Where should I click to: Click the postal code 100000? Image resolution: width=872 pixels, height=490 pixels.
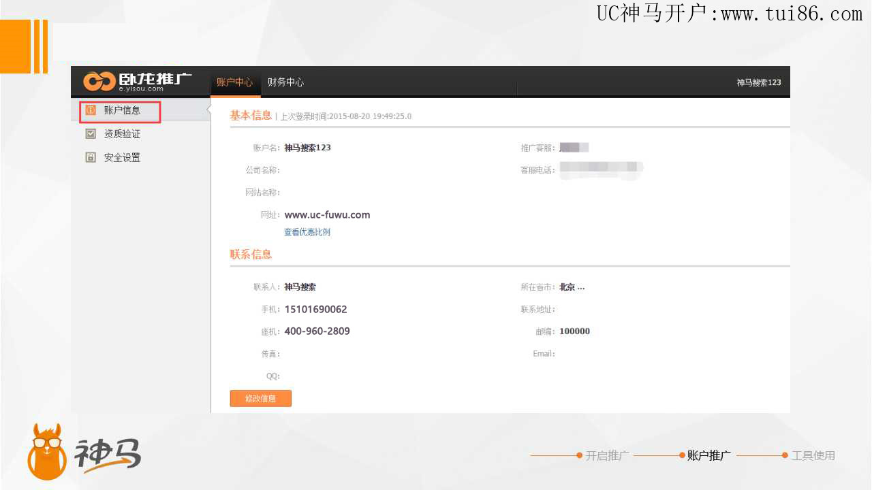(575, 331)
